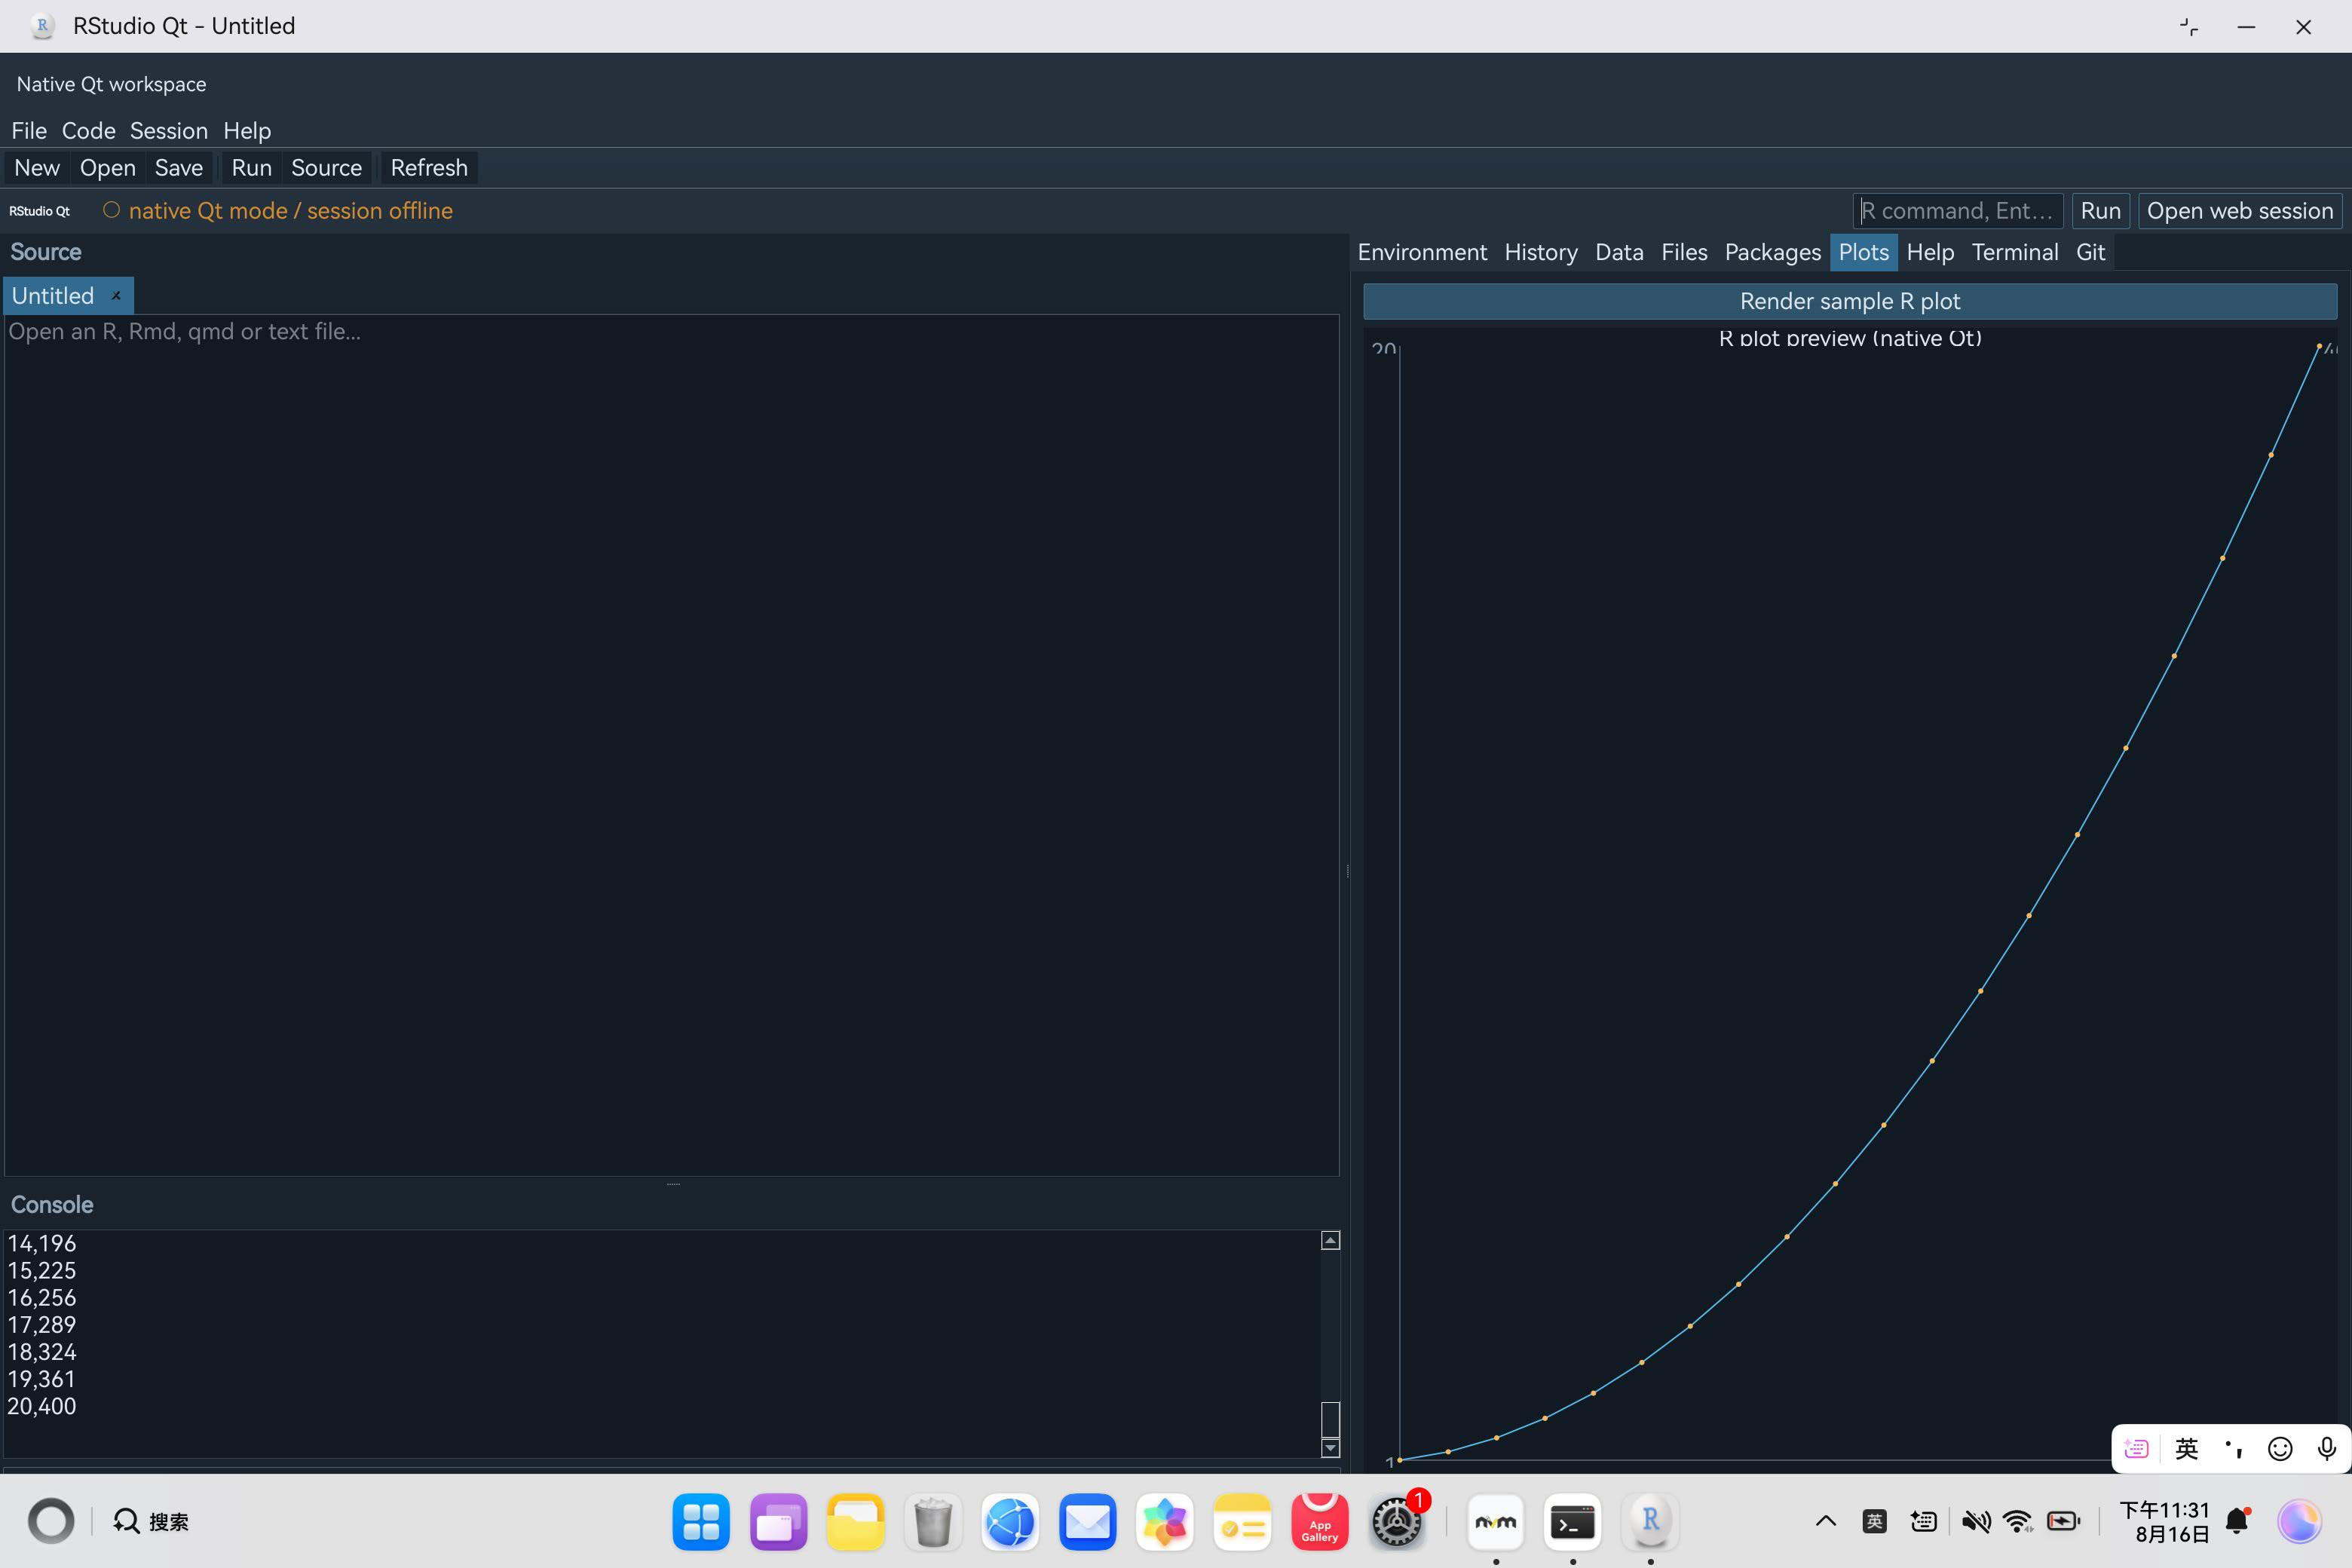Switch to the Terminal tab
2352x1568 pixels.
tap(2015, 252)
